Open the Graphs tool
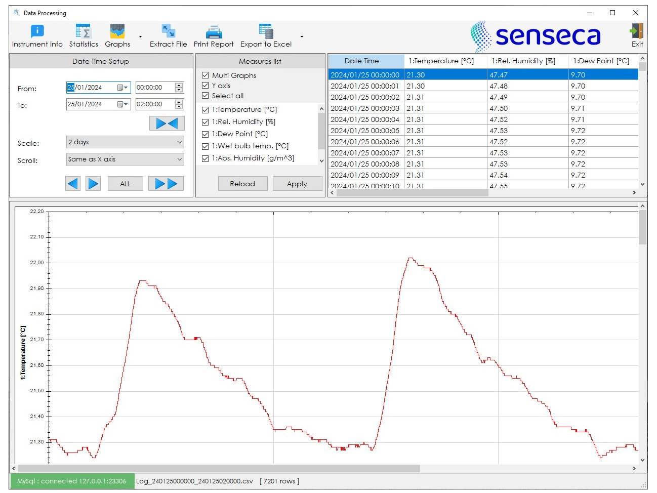The height and width of the screenshot is (493, 657). (x=117, y=36)
